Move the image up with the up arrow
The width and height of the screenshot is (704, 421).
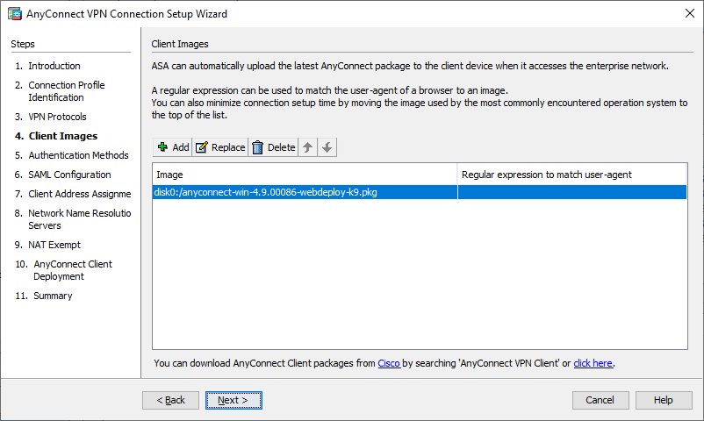pyautogui.click(x=307, y=147)
